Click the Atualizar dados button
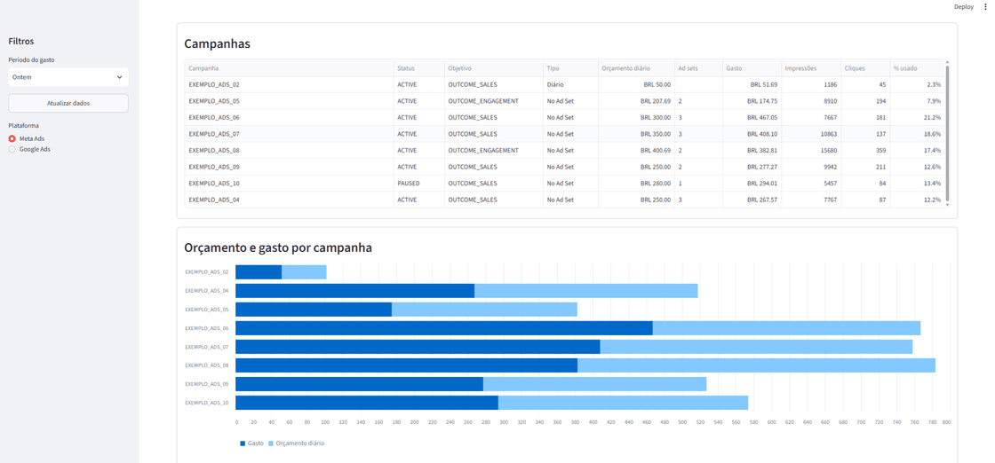 click(68, 103)
